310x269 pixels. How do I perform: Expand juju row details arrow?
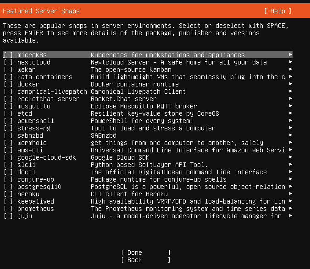(290, 215)
